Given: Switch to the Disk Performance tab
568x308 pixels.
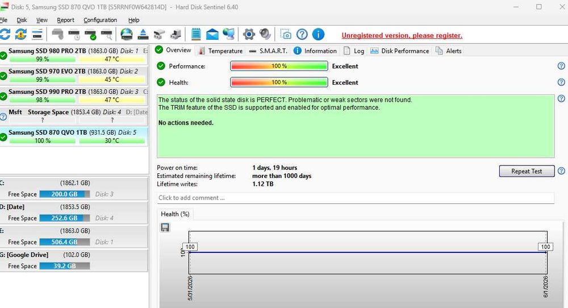Looking at the screenshot, I should tap(399, 51).
